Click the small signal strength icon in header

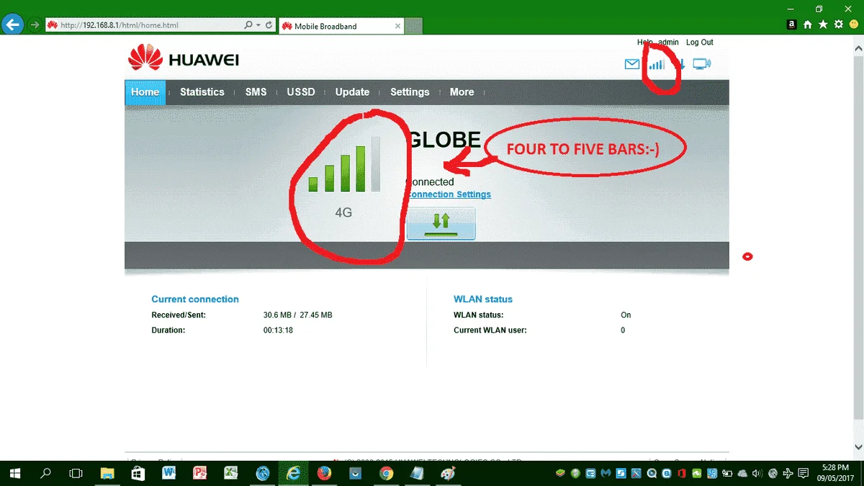point(657,64)
